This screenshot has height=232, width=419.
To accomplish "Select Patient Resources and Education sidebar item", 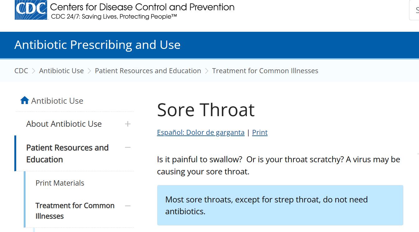I will 67,153.
